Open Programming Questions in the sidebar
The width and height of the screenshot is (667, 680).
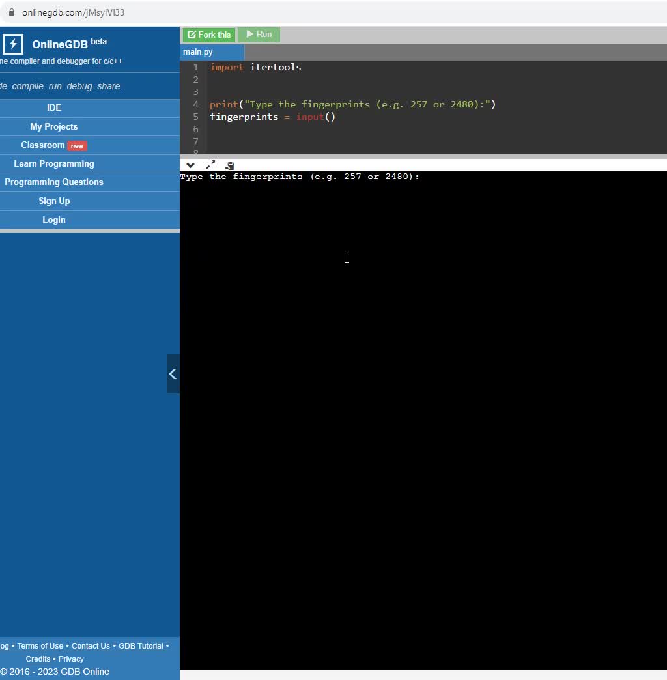click(54, 182)
